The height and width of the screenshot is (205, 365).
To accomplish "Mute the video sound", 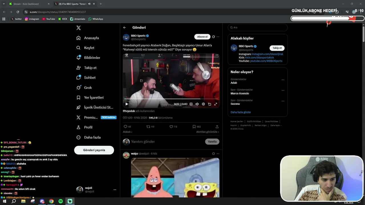I will (x=197, y=104).
